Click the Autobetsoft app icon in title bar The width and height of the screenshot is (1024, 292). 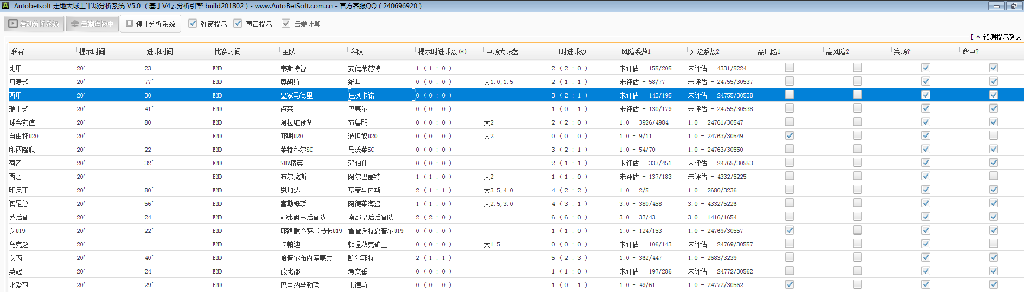click(x=5, y=5)
